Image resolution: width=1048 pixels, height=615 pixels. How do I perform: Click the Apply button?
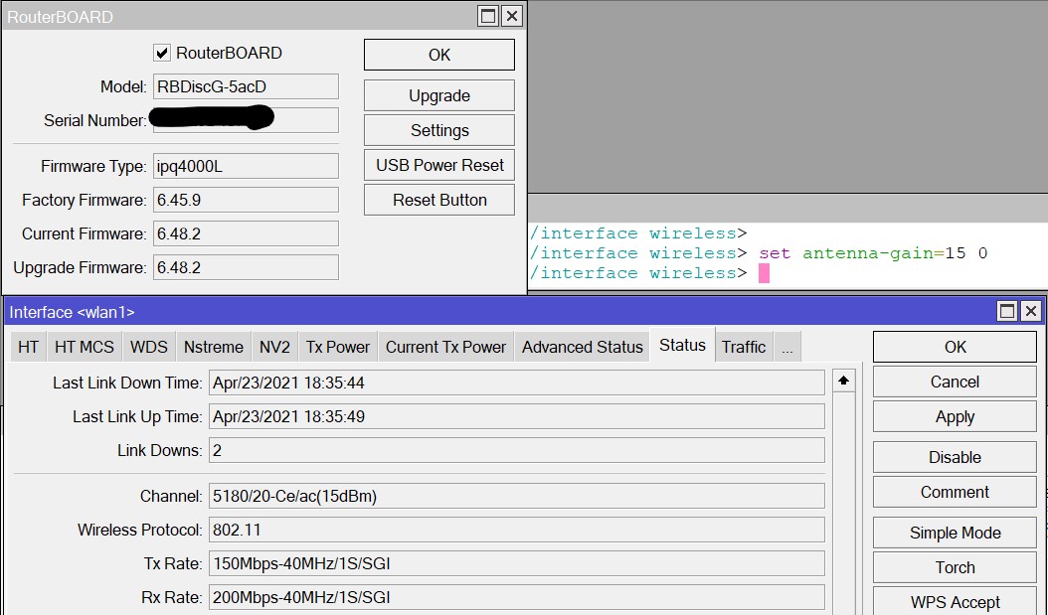click(956, 416)
